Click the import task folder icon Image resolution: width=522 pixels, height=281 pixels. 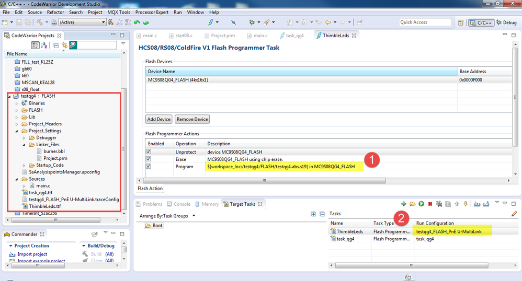413,204
